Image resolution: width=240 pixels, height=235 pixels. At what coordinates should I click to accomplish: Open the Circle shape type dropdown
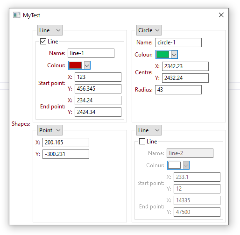click(x=149, y=30)
